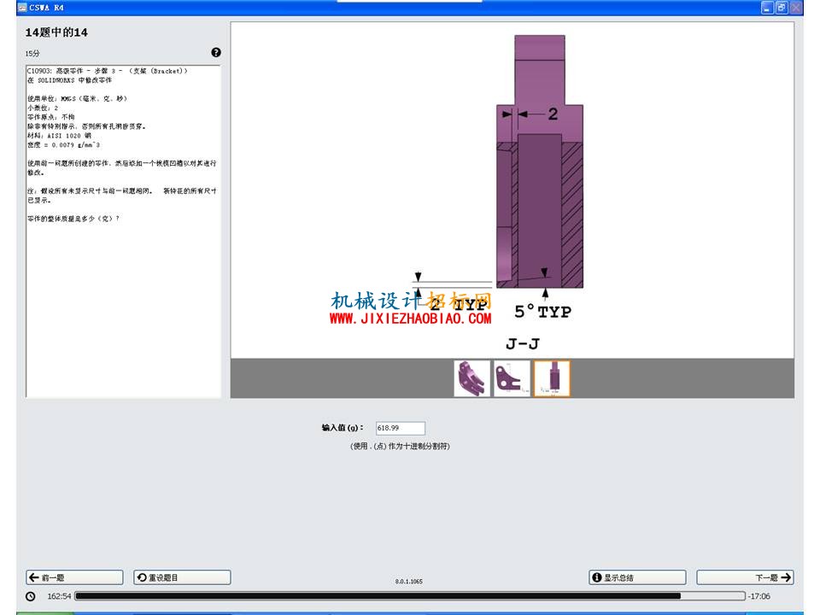Click the decimal separator hint text
Viewport: 820px width, 615px height.
click(400, 446)
